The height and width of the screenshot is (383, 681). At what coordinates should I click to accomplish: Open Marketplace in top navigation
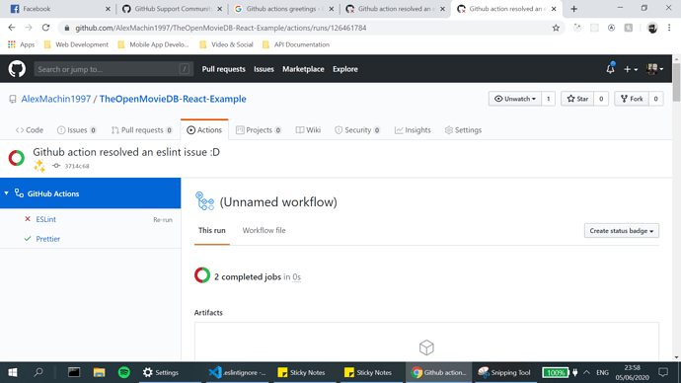303,69
